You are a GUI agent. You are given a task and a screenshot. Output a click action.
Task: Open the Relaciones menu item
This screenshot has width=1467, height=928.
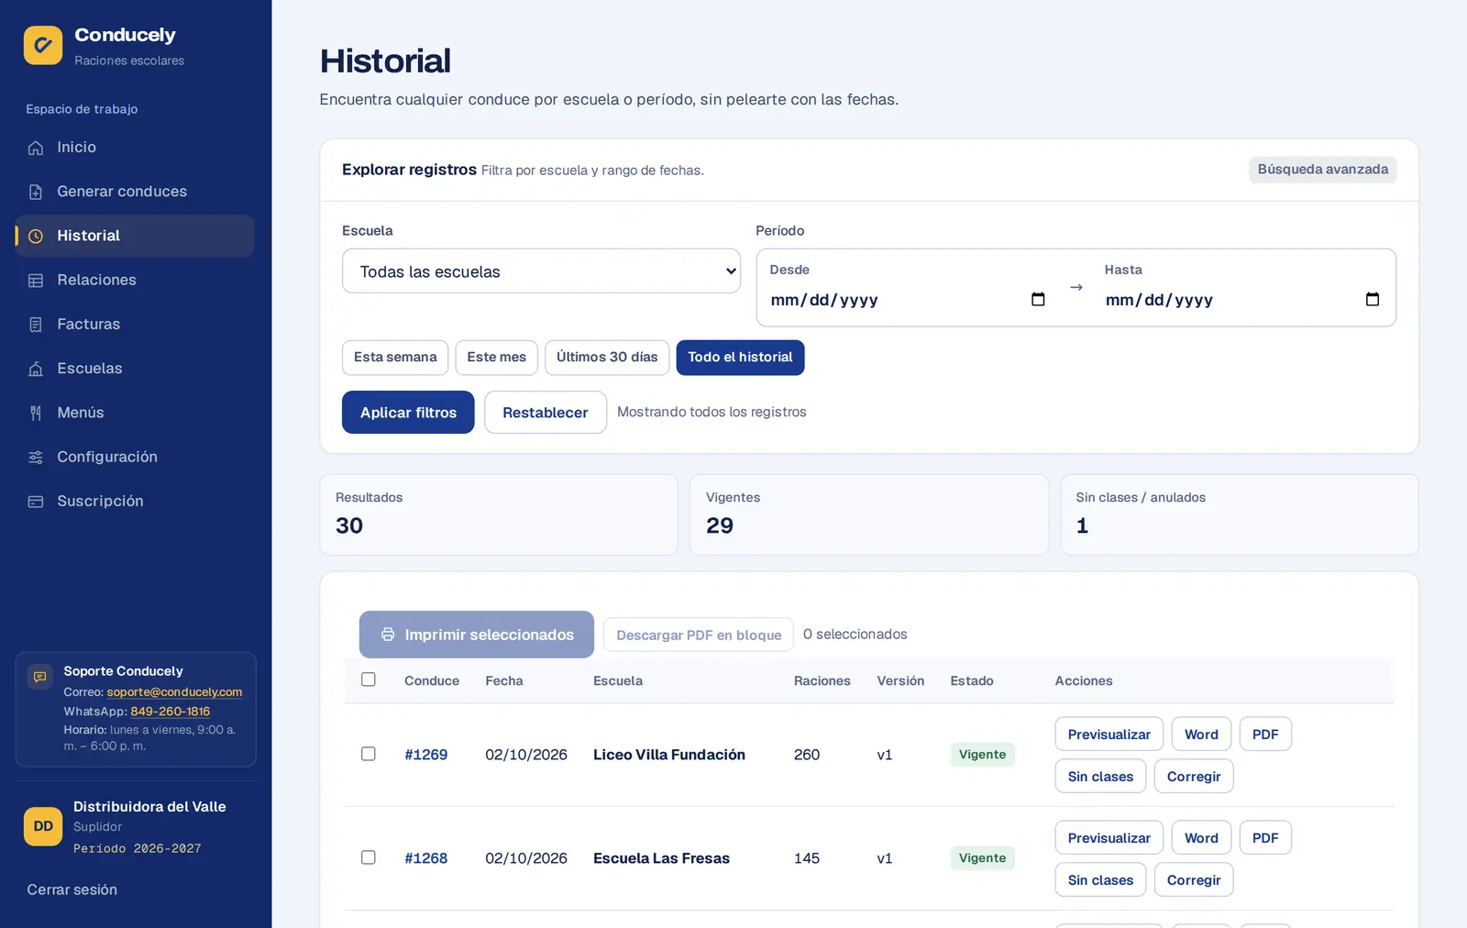(135, 280)
